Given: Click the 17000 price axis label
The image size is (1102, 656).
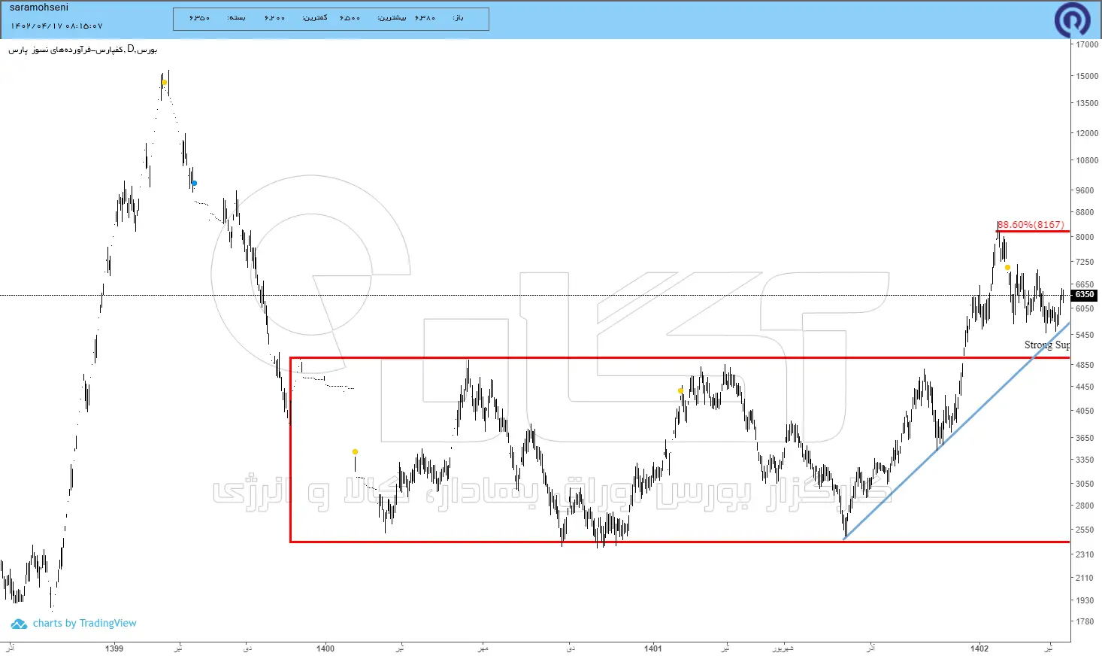Looking at the screenshot, I should point(1087,44).
